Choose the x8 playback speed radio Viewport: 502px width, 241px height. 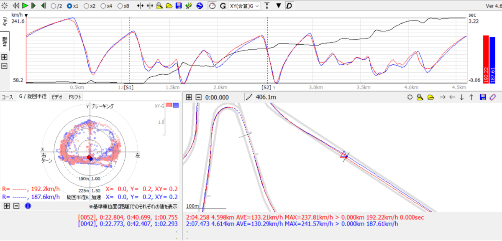(120, 6)
